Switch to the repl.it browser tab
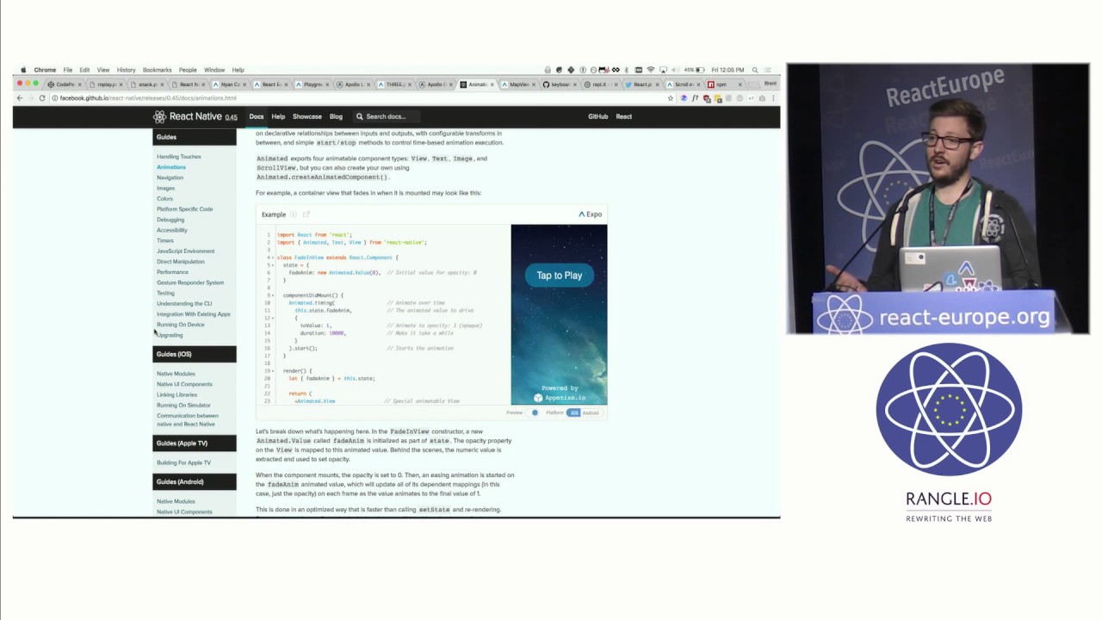 click(601, 84)
